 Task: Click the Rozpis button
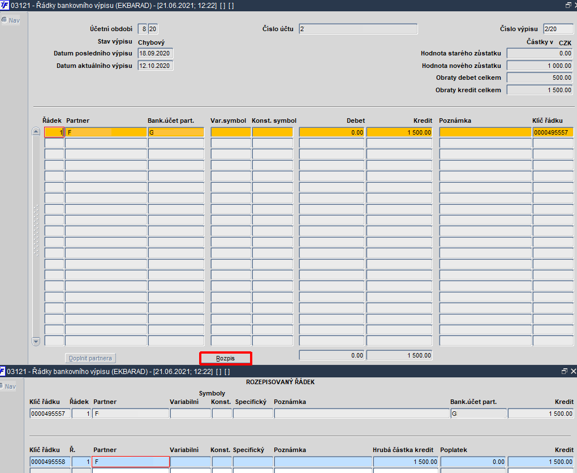pyautogui.click(x=226, y=358)
